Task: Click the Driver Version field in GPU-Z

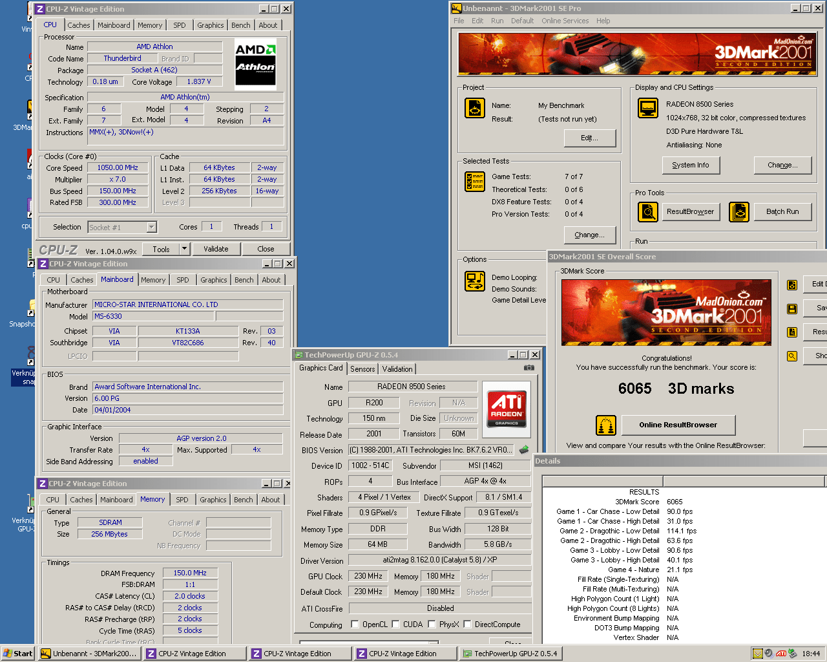Action: pyautogui.click(x=439, y=560)
